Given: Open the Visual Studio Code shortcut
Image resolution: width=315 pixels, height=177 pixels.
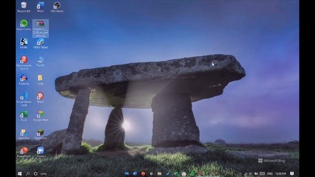Looking at the screenshot, I should [x=24, y=99].
